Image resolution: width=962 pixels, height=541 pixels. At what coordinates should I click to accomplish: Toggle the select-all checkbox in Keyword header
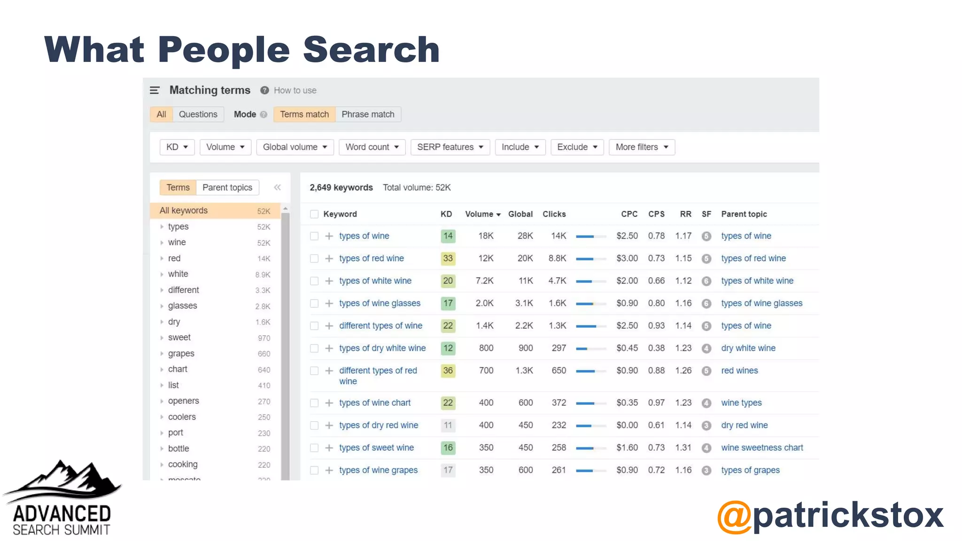coord(314,214)
